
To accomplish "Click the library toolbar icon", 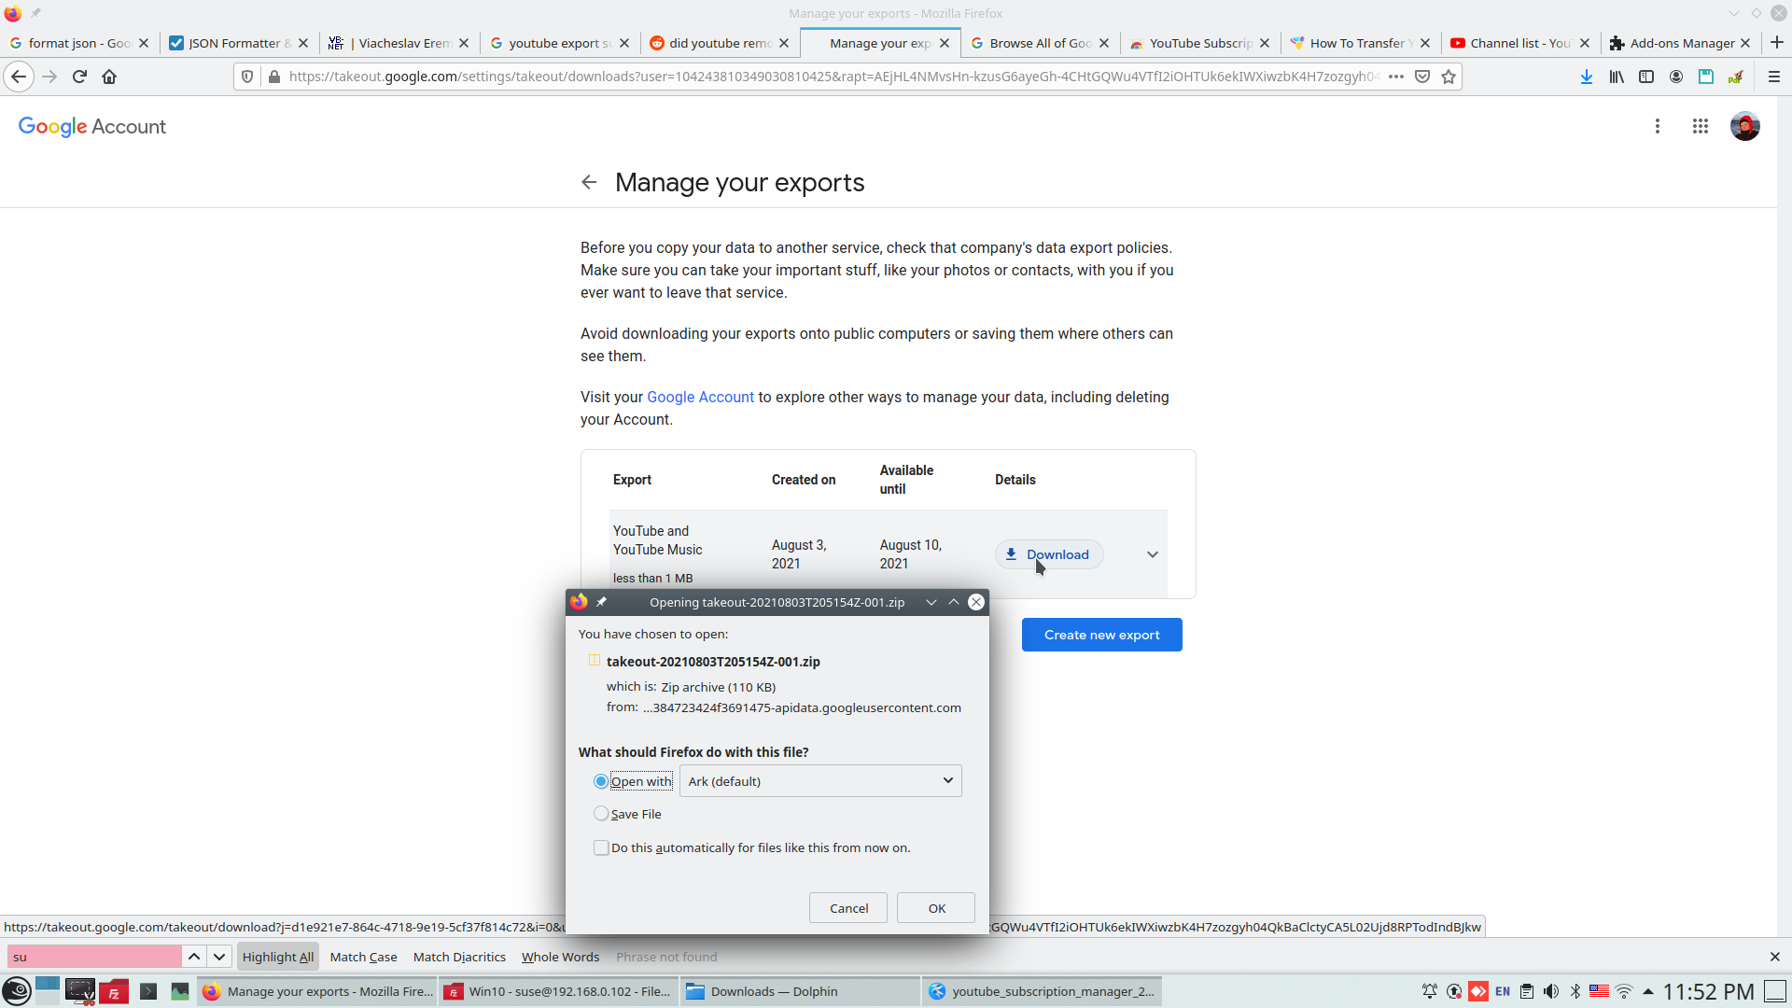I will coord(1617,77).
